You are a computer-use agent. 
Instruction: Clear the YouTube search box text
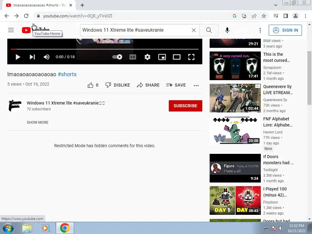[x=193, y=30]
